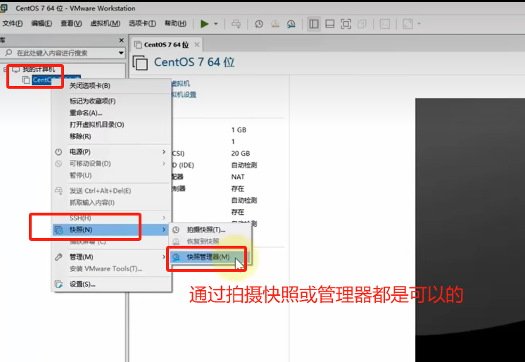The height and width of the screenshot is (362, 525).
Task: Toggle the thumbnail bar view icon
Action: click(x=330, y=24)
